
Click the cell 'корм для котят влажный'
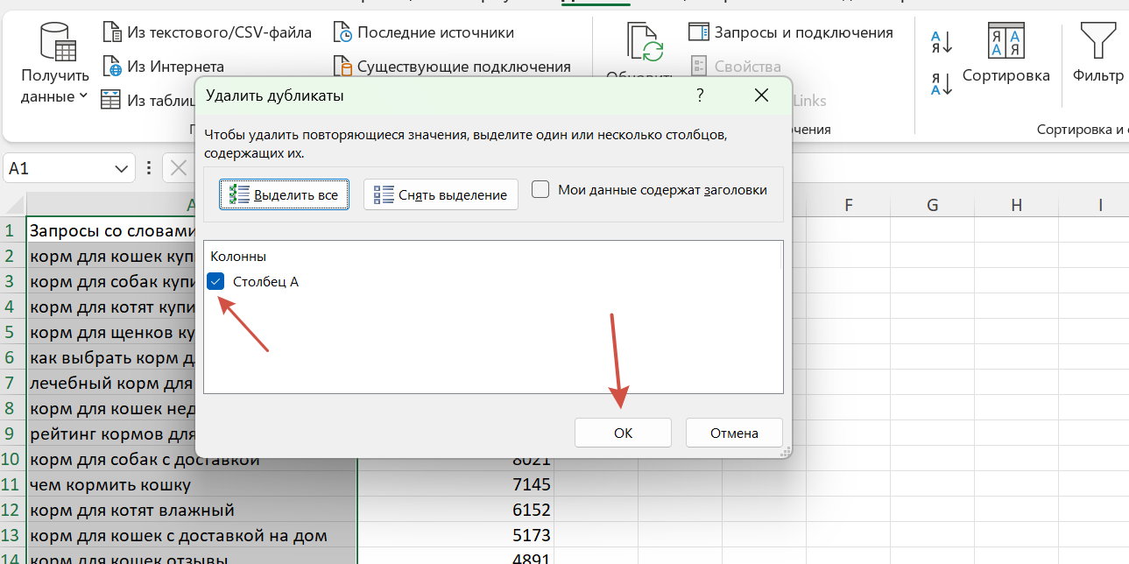[x=193, y=510]
